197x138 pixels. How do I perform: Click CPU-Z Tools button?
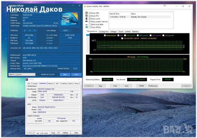tap(53, 133)
